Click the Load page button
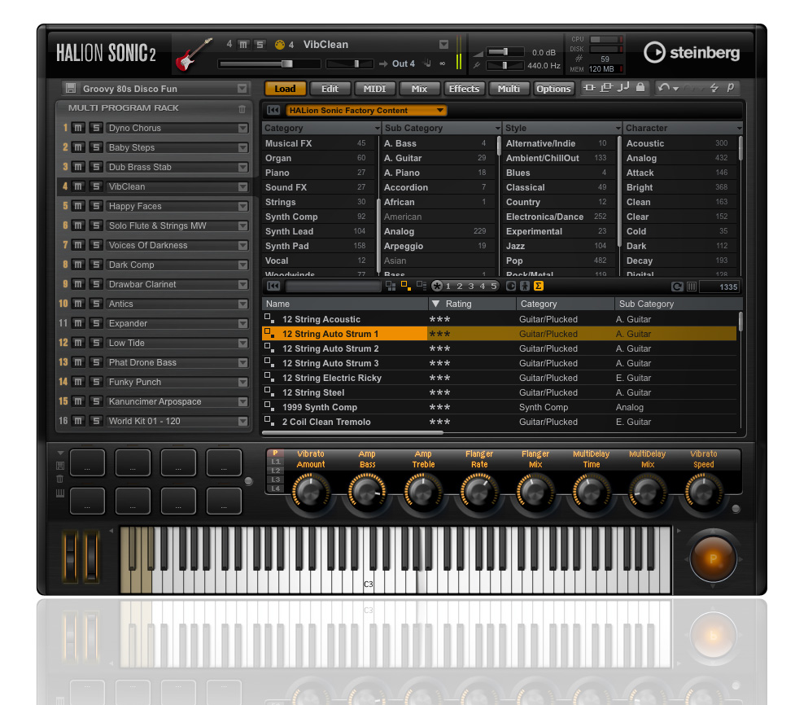The width and height of the screenshot is (795, 705). pos(285,89)
